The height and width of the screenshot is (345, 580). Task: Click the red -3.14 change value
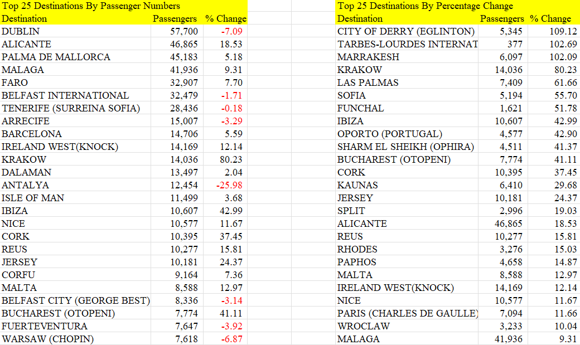231,300
